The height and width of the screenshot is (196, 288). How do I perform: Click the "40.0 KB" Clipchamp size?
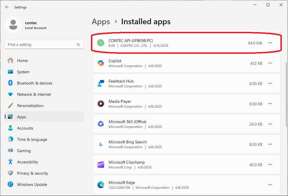[256, 165]
